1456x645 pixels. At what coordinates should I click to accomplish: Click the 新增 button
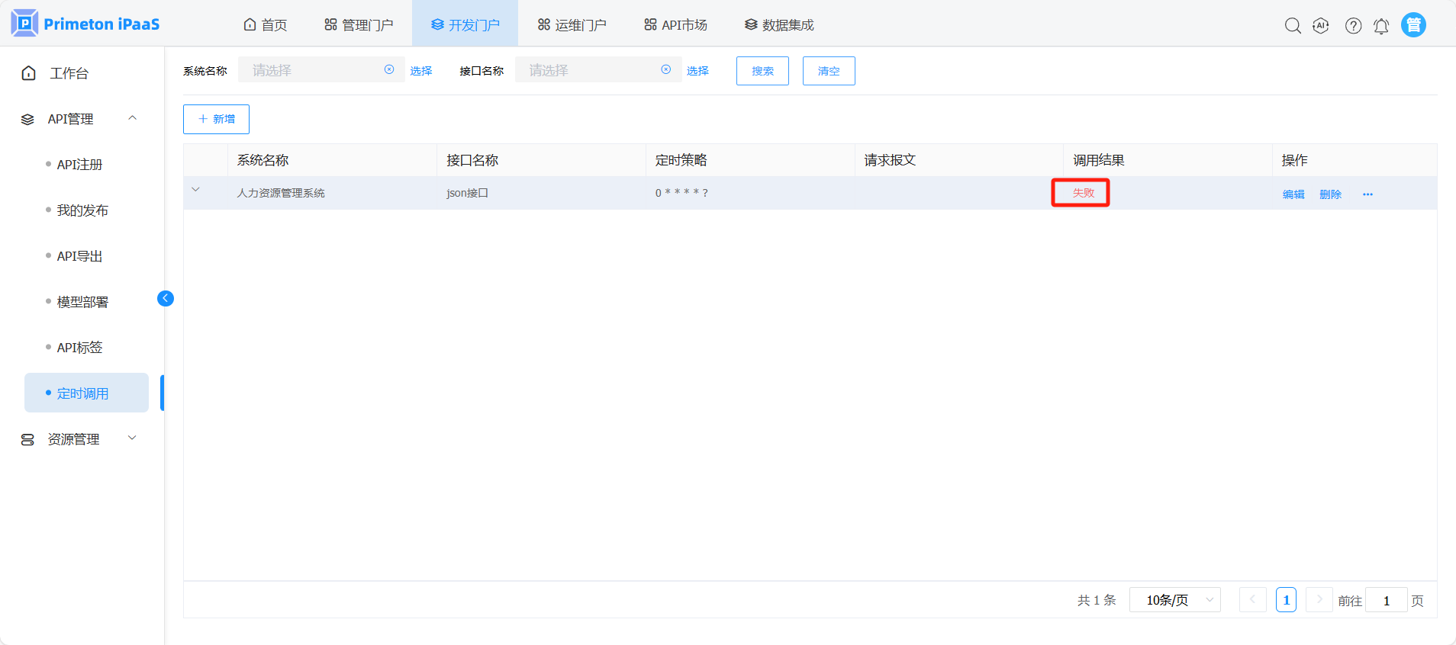click(x=216, y=119)
